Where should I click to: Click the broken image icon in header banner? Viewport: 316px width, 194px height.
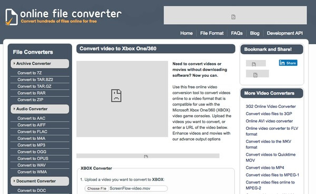coord(233,17)
